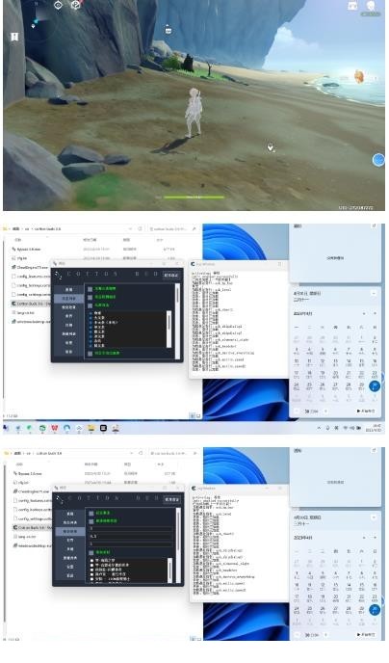Tick the second green checkbox in element-list window
This screenshot has height=663, width=389.
[90, 297]
